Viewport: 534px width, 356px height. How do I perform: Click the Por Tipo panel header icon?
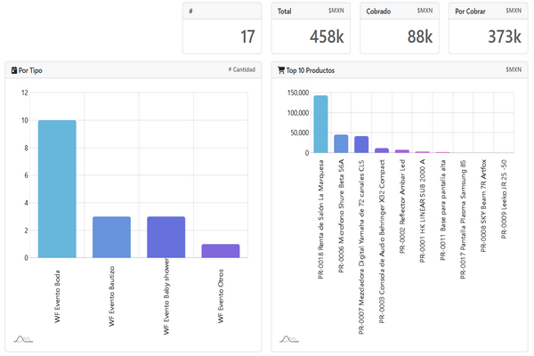(13, 69)
